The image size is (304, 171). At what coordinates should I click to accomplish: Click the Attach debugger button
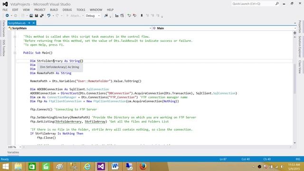pyautogui.click(x=73, y=16)
